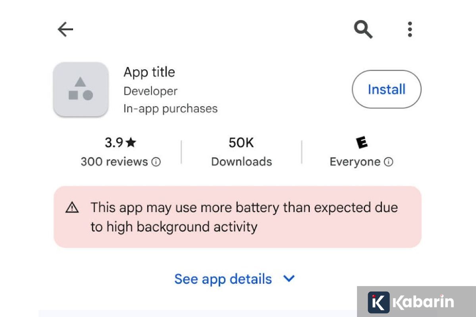The height and width of the screenshot is (317, 476).
Task: Select the App title heading
Action: (149, 72)
